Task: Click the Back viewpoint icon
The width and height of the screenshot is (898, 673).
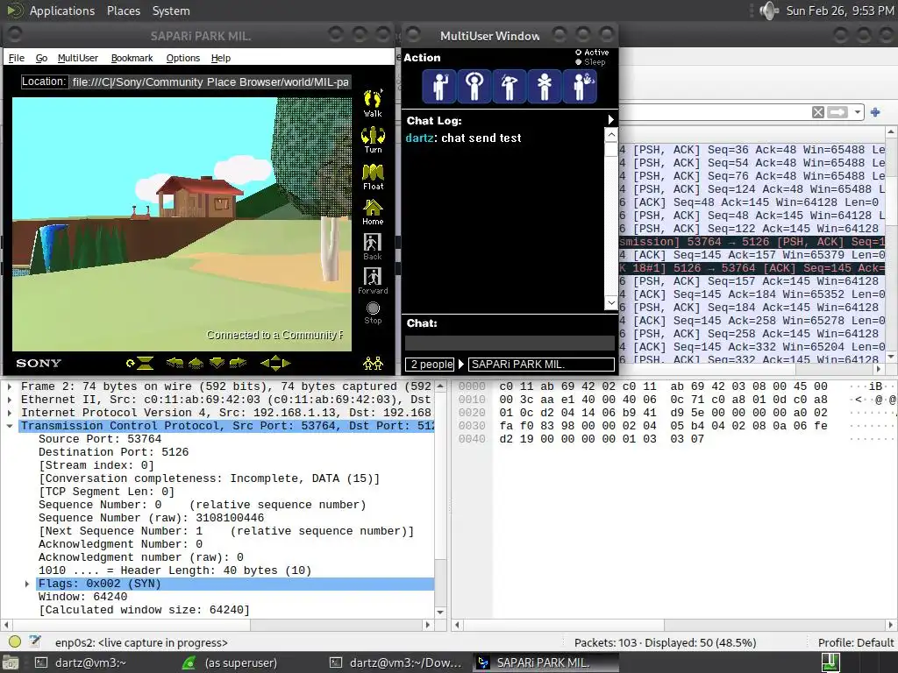Action: [372, 246]
